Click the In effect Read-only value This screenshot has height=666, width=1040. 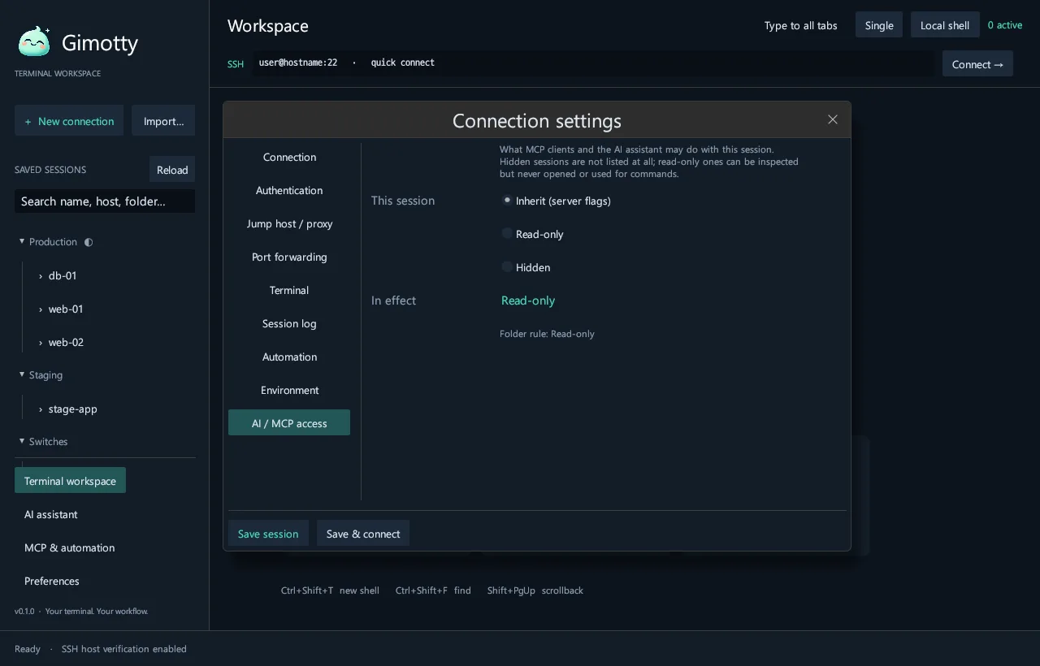[x=528, y=301]
